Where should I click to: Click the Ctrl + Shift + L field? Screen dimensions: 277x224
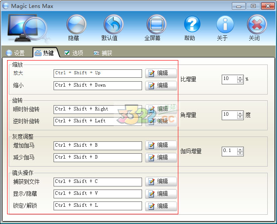[98, 206]
